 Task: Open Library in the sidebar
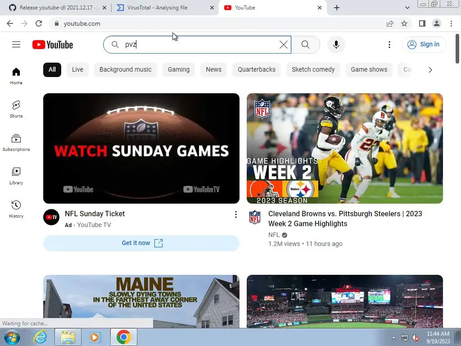(16, 176)
